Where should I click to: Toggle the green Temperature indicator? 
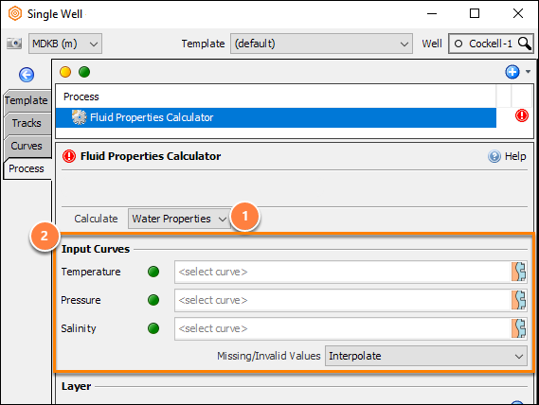click(x=153, y=272)
